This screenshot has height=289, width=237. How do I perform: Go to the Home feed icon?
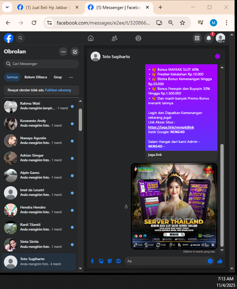coord(90,38)
